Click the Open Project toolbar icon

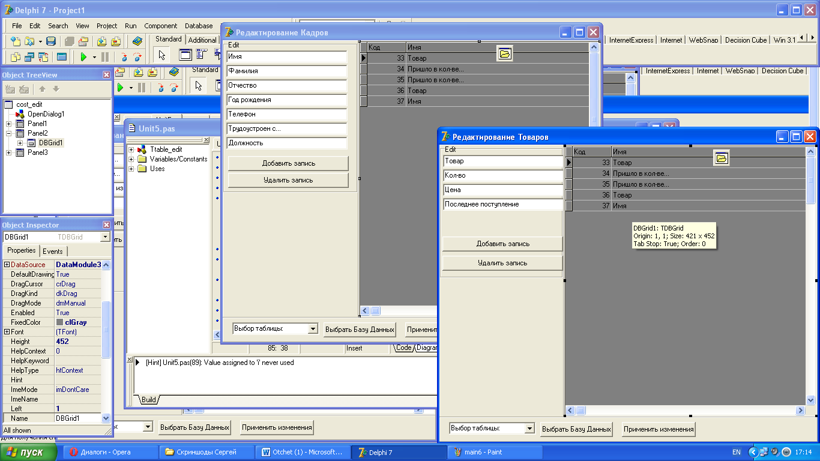coord(83,41)
